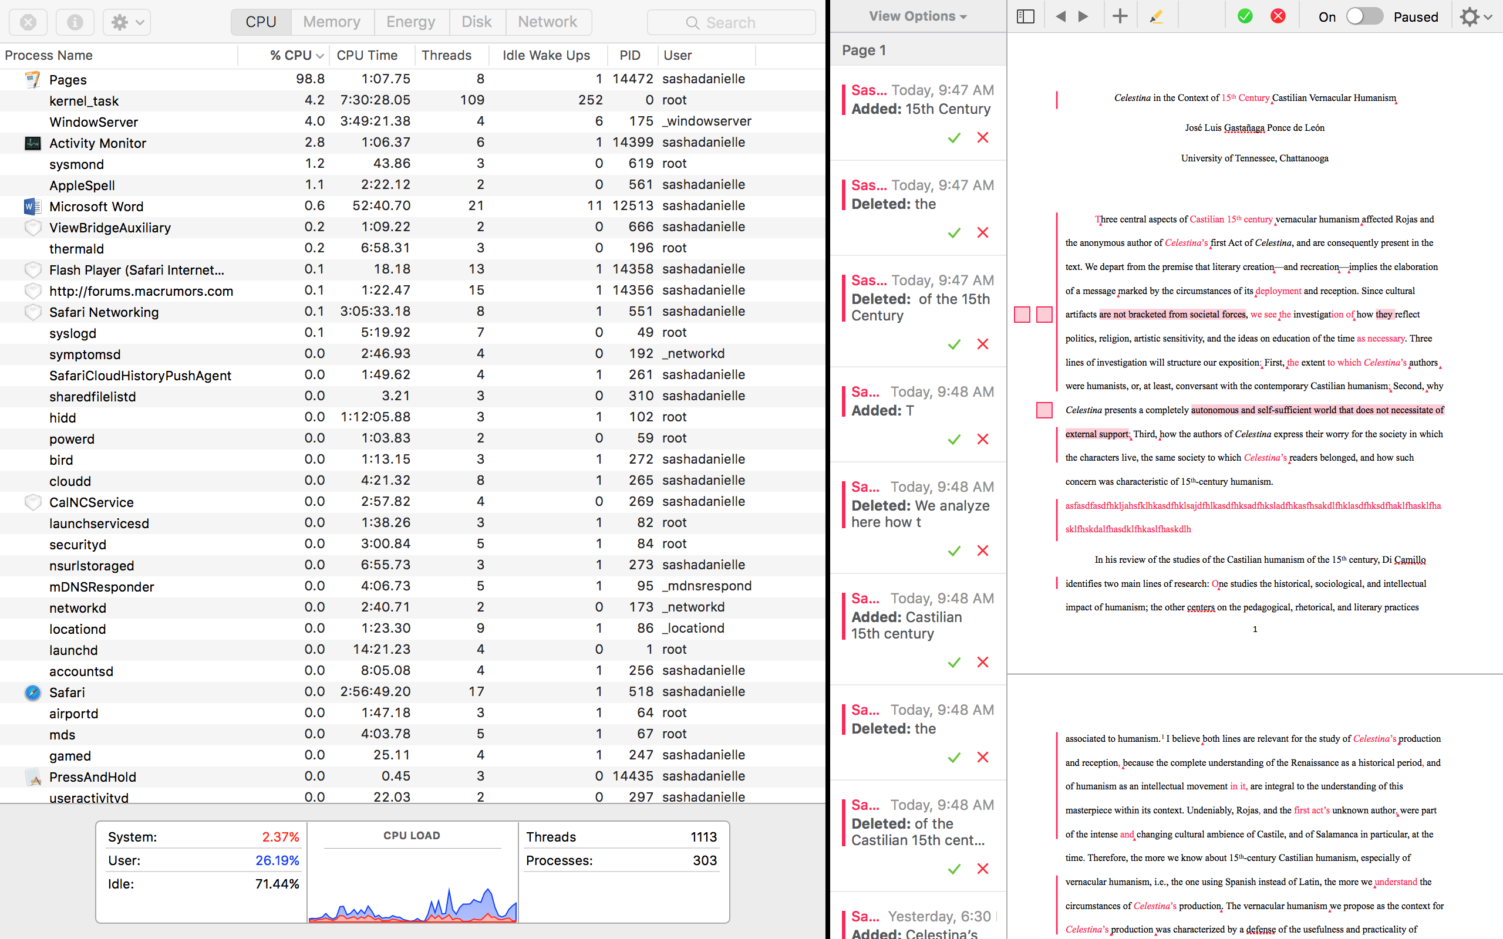Switch to the Disk tab
Viewport: 1503px width, 939px height.
pyautogui.click(x=476, y=22)
